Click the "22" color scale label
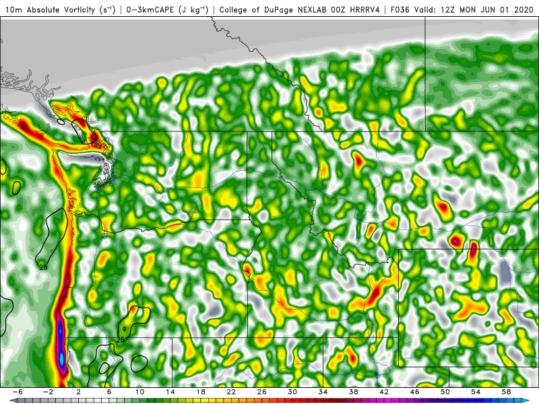This screenshot has width=539, height=404. (x=231, y=392)
